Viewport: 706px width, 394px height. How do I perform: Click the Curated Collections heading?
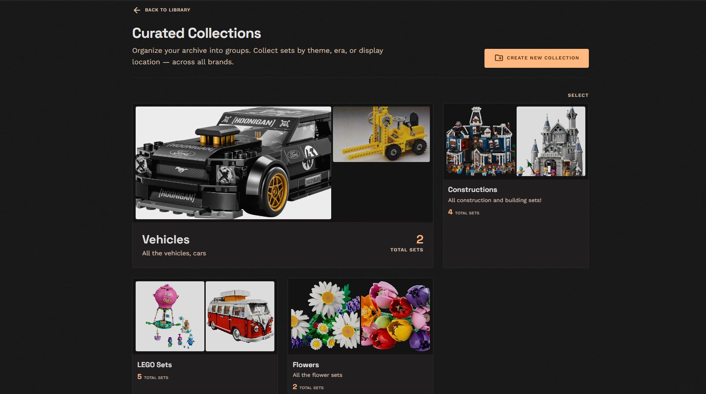pyautogui.click(x=196, y=33)
